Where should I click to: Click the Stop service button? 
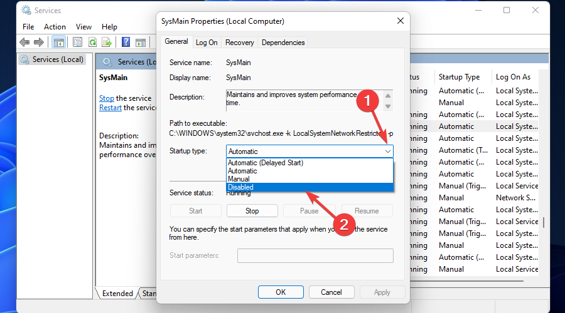252,211
